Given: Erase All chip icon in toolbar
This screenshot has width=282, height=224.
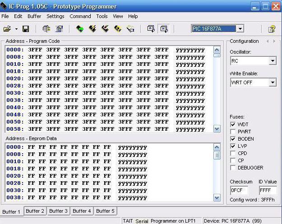Looking at the screenshot, I should 118,29.
